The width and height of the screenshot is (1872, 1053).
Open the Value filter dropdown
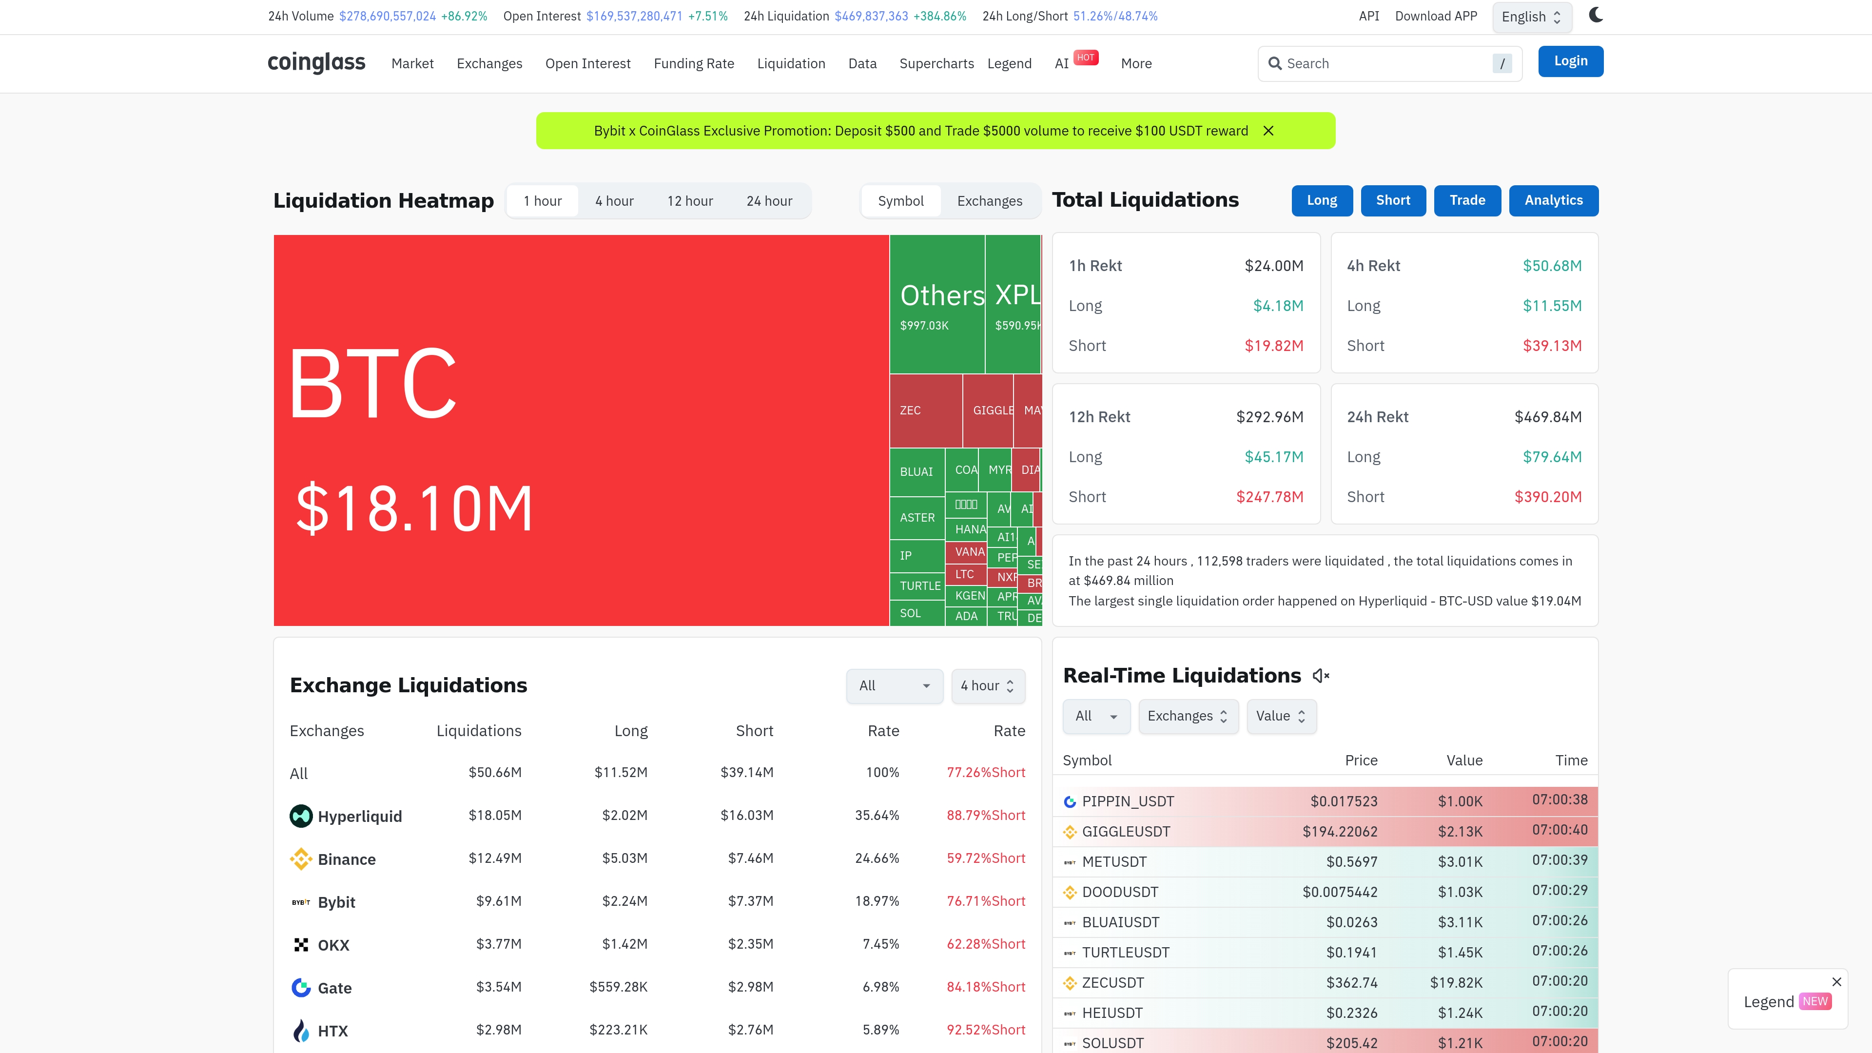(x=1281, y=717)
